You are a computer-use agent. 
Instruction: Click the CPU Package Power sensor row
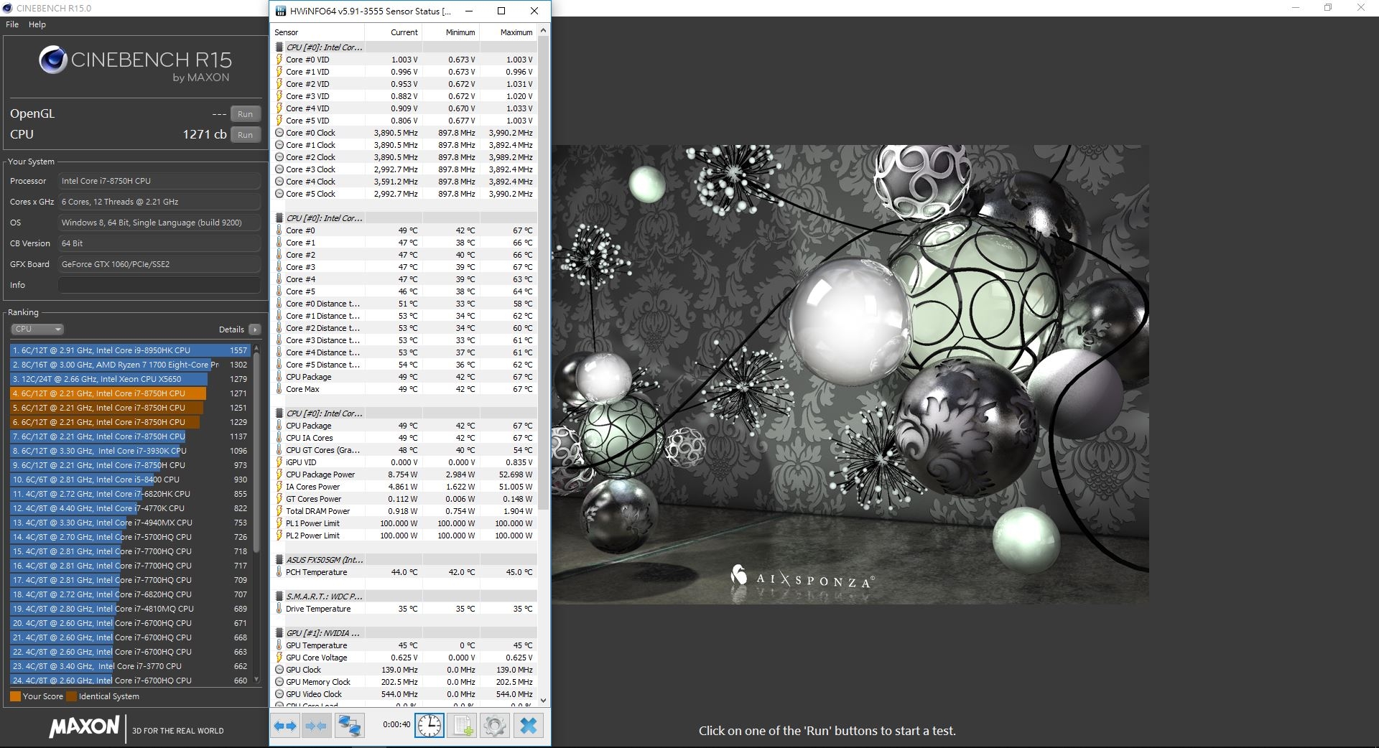(320, 474)
